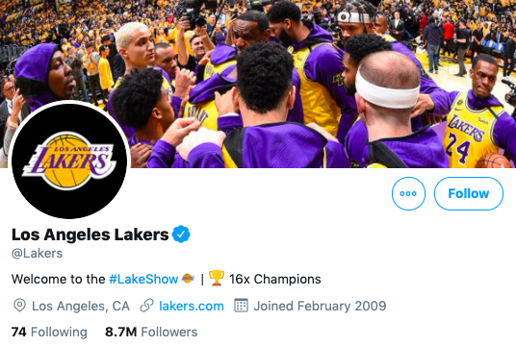Click the small Lakers emoji after #LakeShow
The image size is (516, 346).
click(188, 279)
